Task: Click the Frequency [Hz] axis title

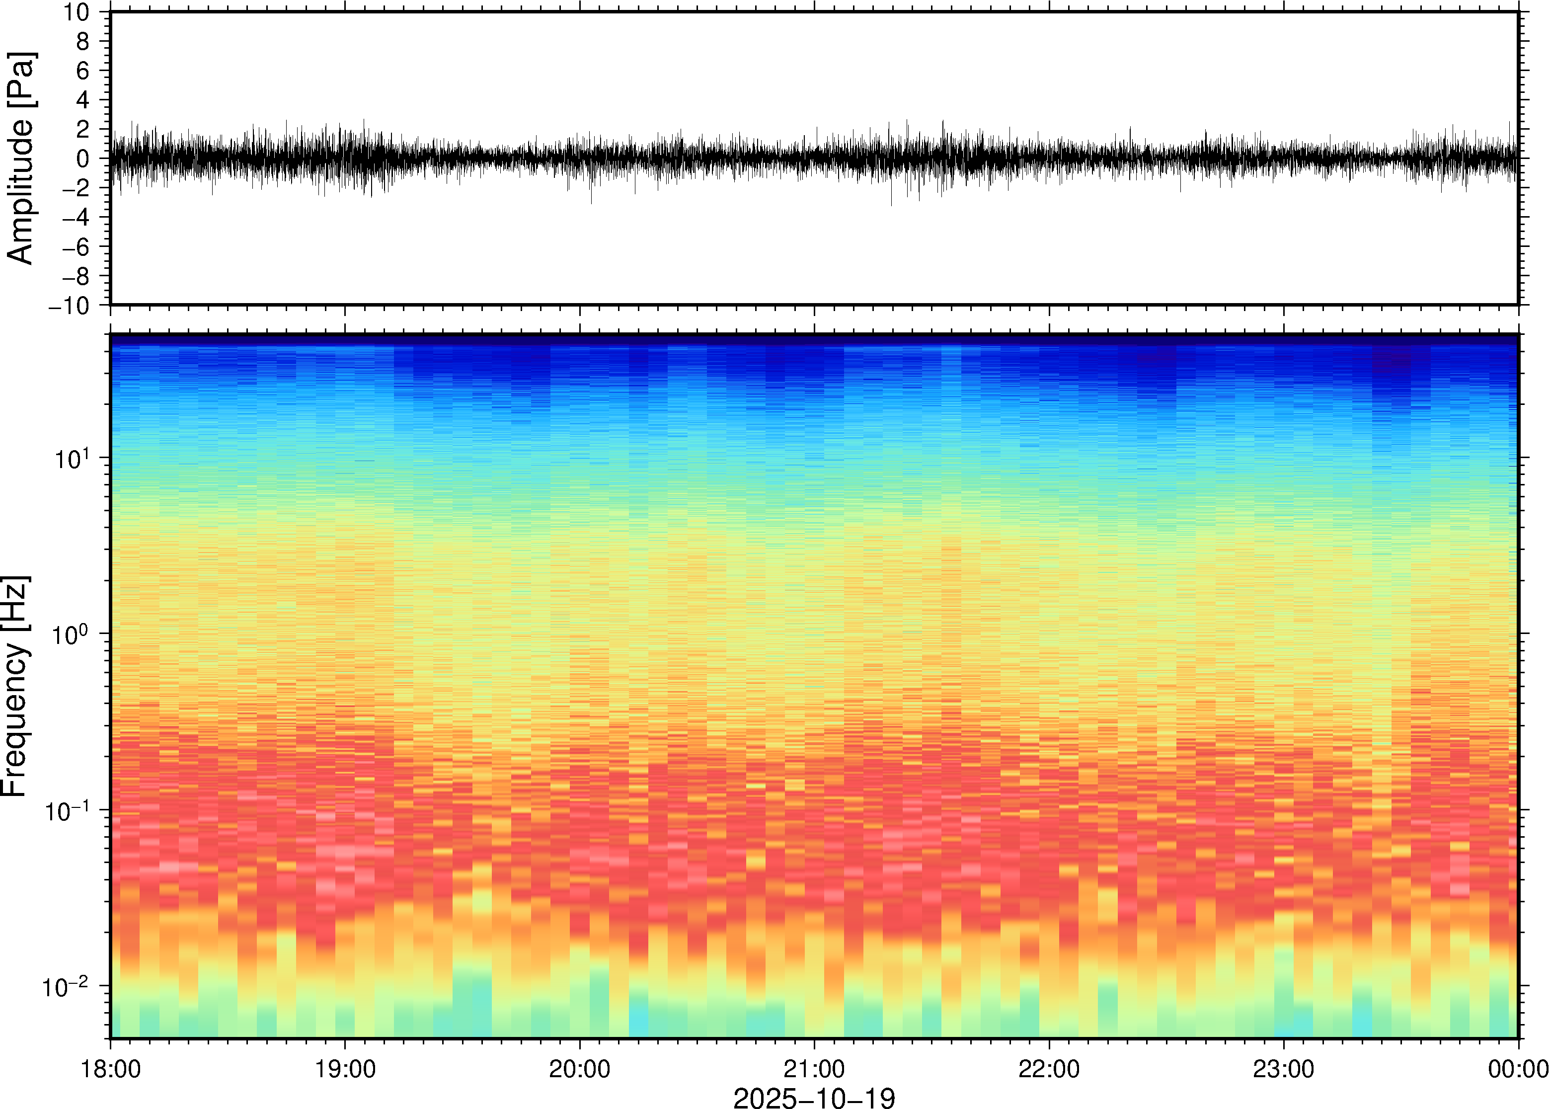Action: pos(15,686)
